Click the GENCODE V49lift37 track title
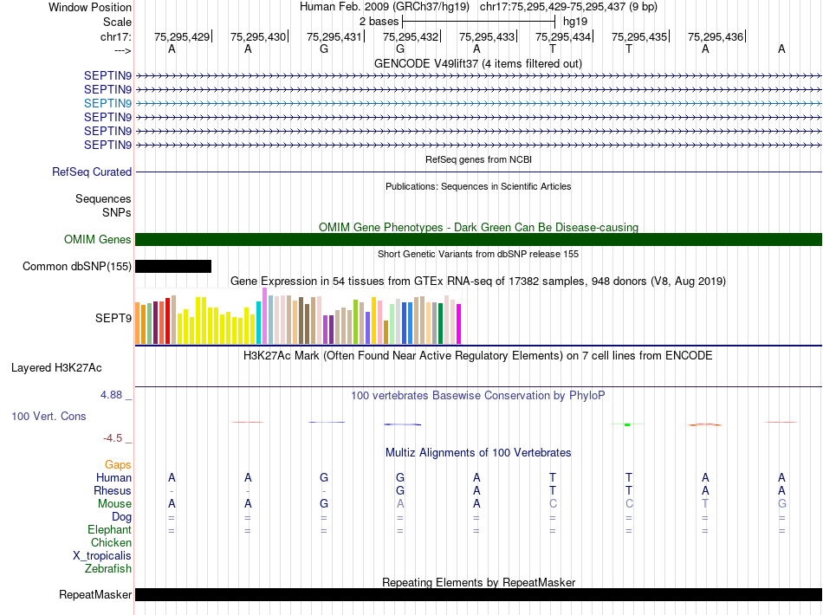The image size is (823, 615). [478, 63]
